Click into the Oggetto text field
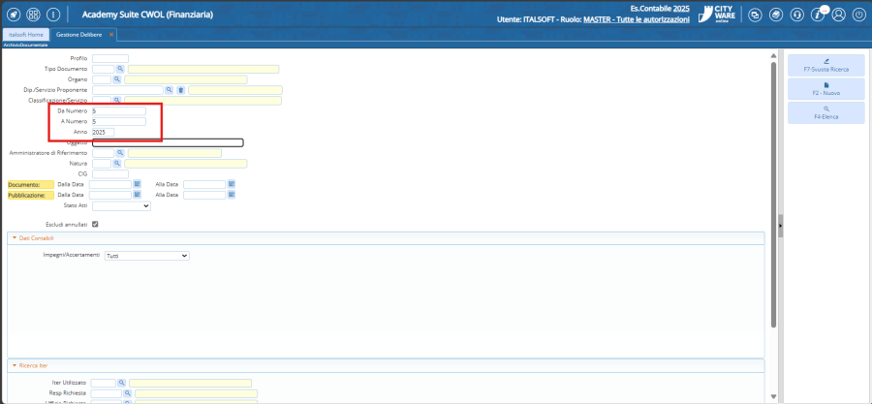872x404 pixels. 168,142
